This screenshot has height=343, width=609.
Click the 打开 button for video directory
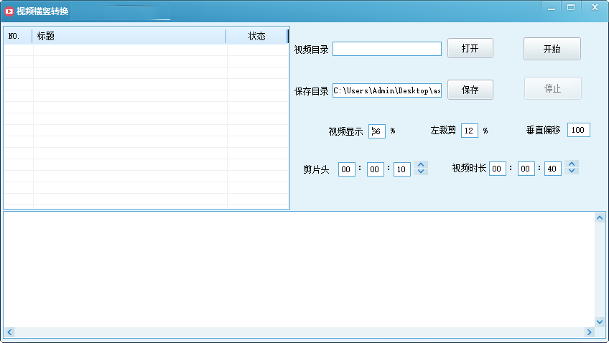pos(470,48)
